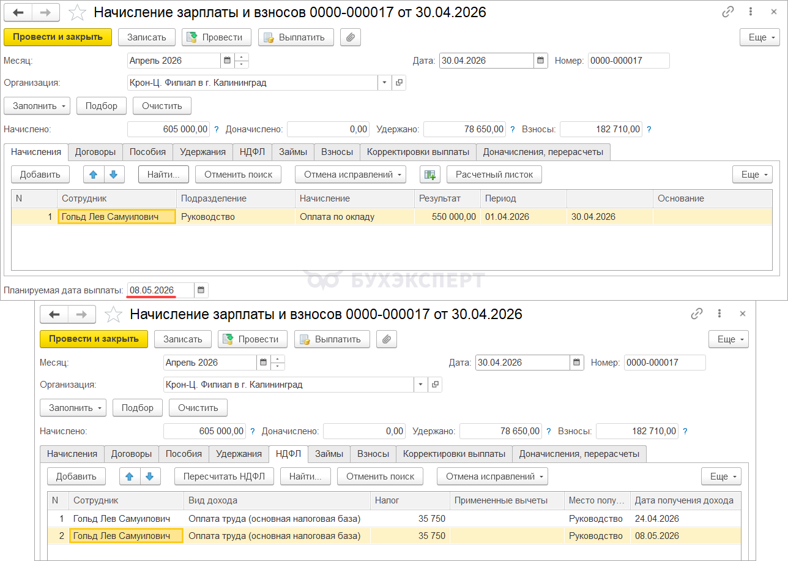This screenshot has height=561, width=788.
Task: Click Подбор button in lower window
Action: click(x=138, y=408)
